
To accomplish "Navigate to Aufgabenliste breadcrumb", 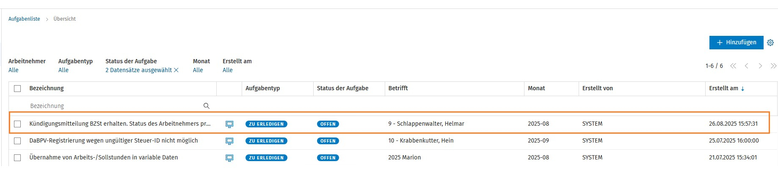I will tap(24, 19).
